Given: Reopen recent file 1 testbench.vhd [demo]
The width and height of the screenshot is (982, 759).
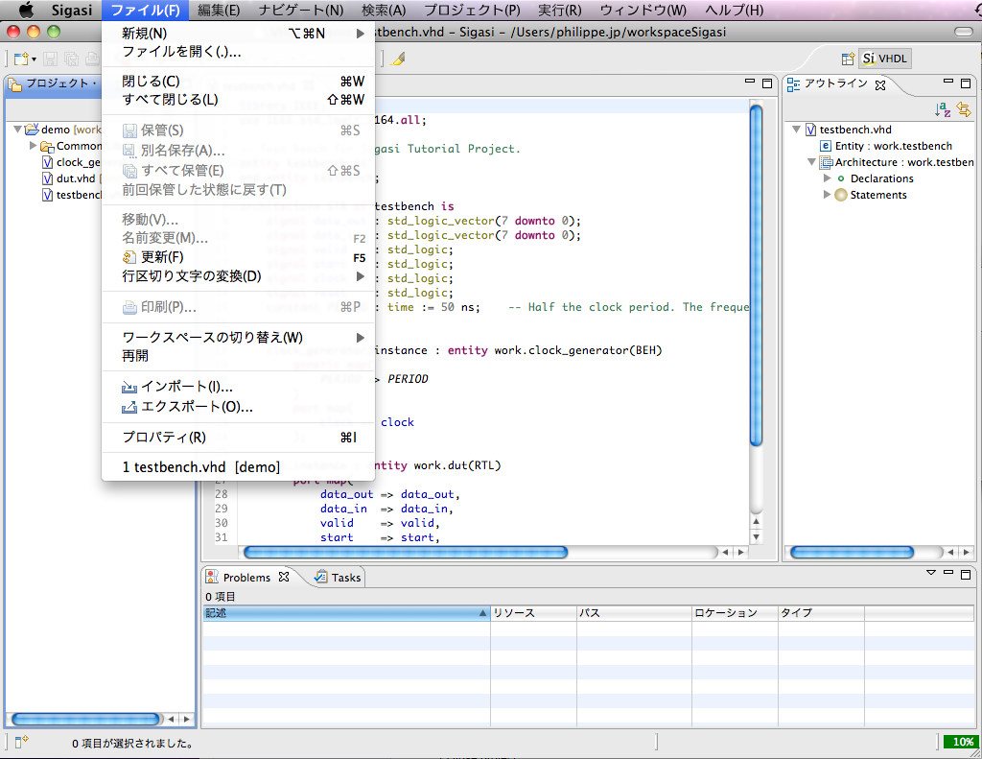Looking at the screenshot, I should coord(238,467).
